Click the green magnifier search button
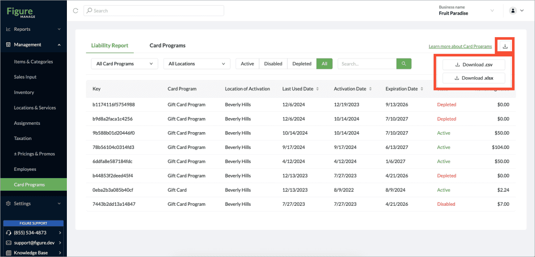The image size is (535, 257). tap(404, 64)
